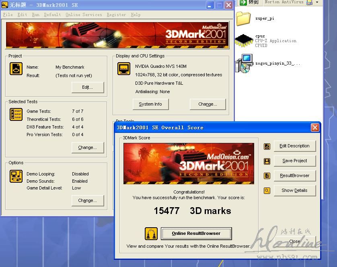
Task: Click the icon beside Edit Description
Action: (267, 147)
